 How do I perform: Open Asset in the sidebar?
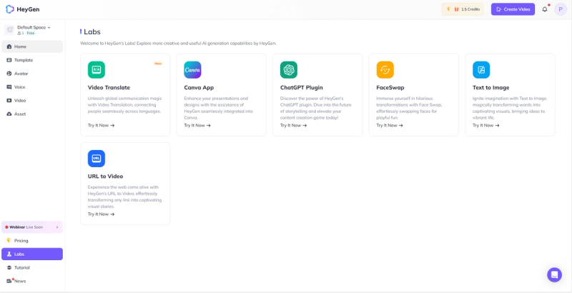[32, 114]
